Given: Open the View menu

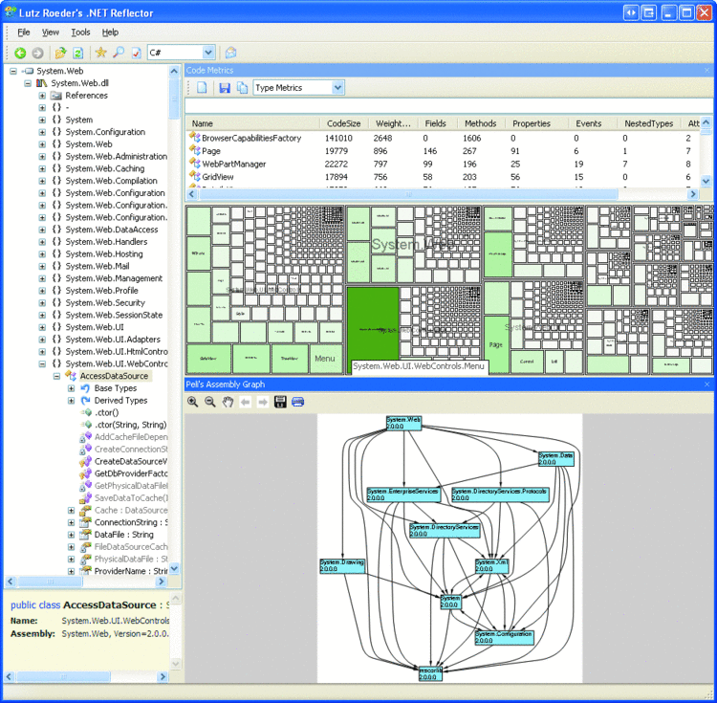Looking at the screenshot, I should pos(51,33).
